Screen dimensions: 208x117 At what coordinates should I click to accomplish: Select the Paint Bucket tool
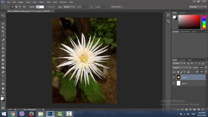click(3, 60)
